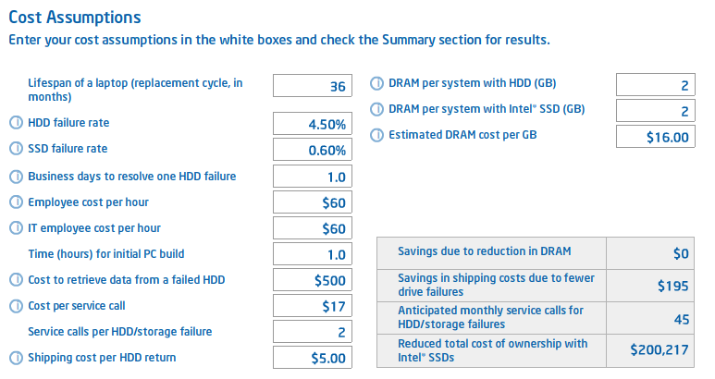Select the laptop lifespan field showing 36

pos(313,86)
